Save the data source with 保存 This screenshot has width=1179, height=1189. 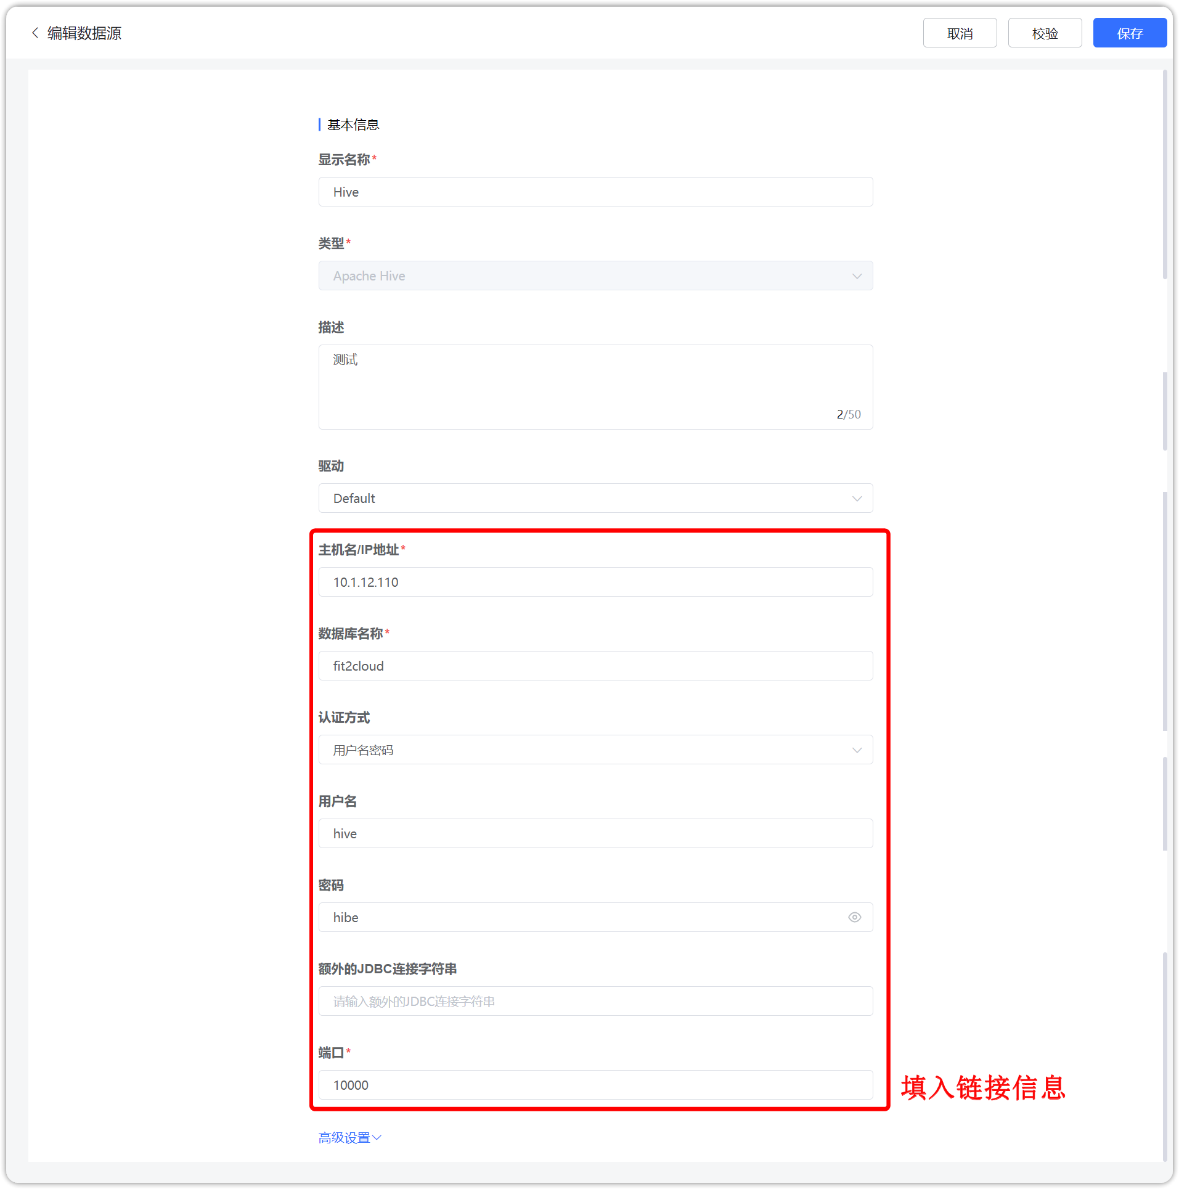click(1130, 33)
